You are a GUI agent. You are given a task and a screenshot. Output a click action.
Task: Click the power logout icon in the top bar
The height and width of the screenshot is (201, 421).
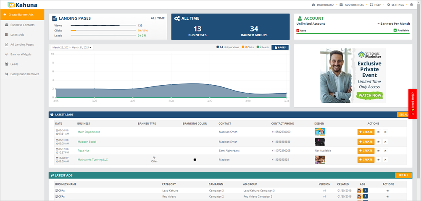click(x=411, y=5)
